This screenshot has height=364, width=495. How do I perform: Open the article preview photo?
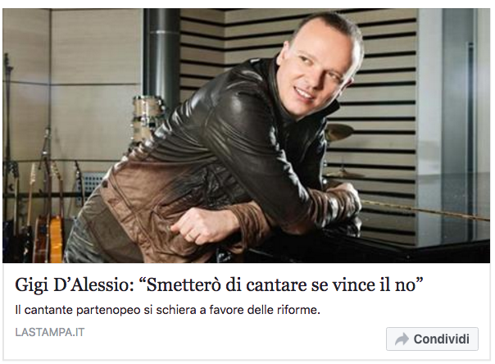click(x=246, y=136)
